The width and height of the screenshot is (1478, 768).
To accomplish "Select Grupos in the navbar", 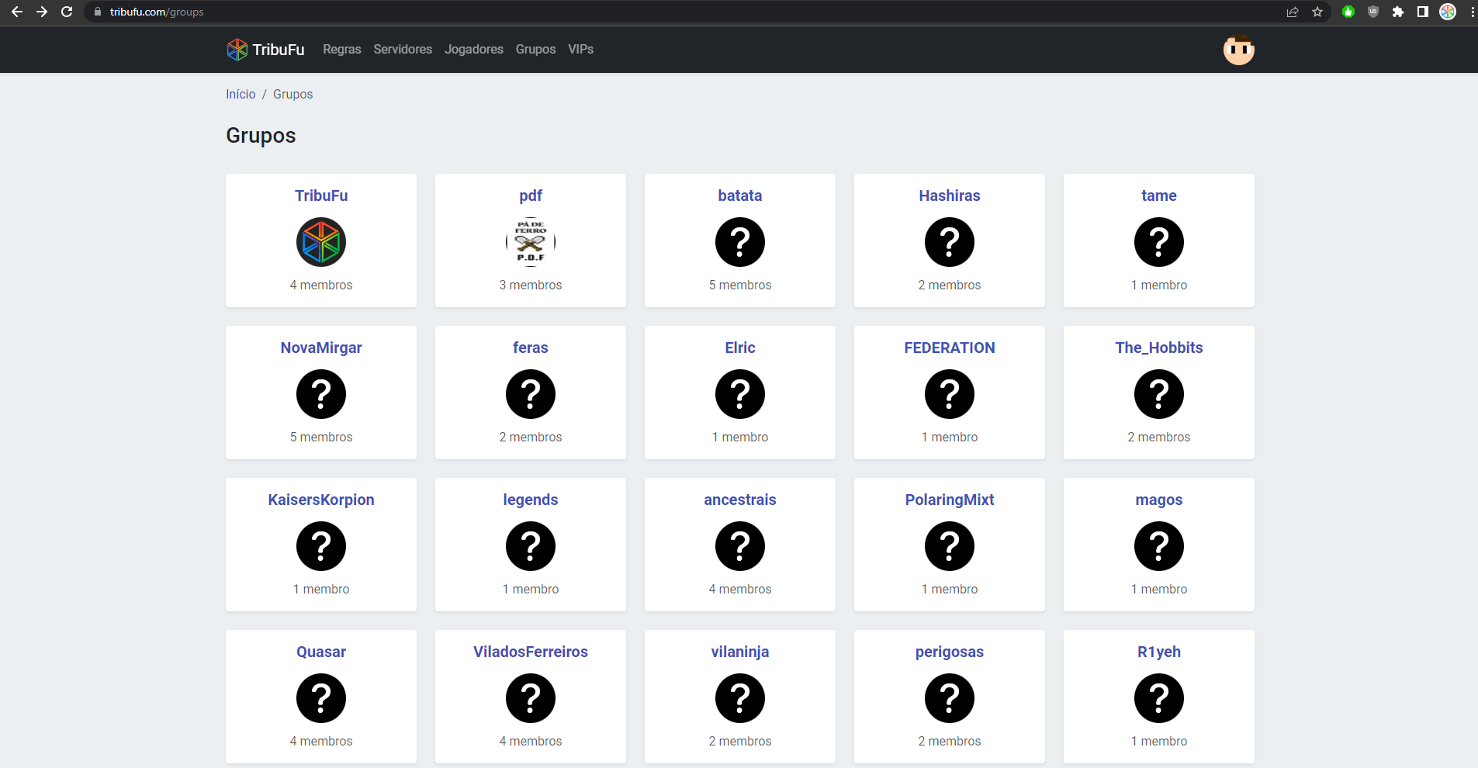I will 536,50.
